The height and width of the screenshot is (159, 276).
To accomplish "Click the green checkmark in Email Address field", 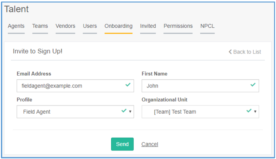I will [128, 85].
